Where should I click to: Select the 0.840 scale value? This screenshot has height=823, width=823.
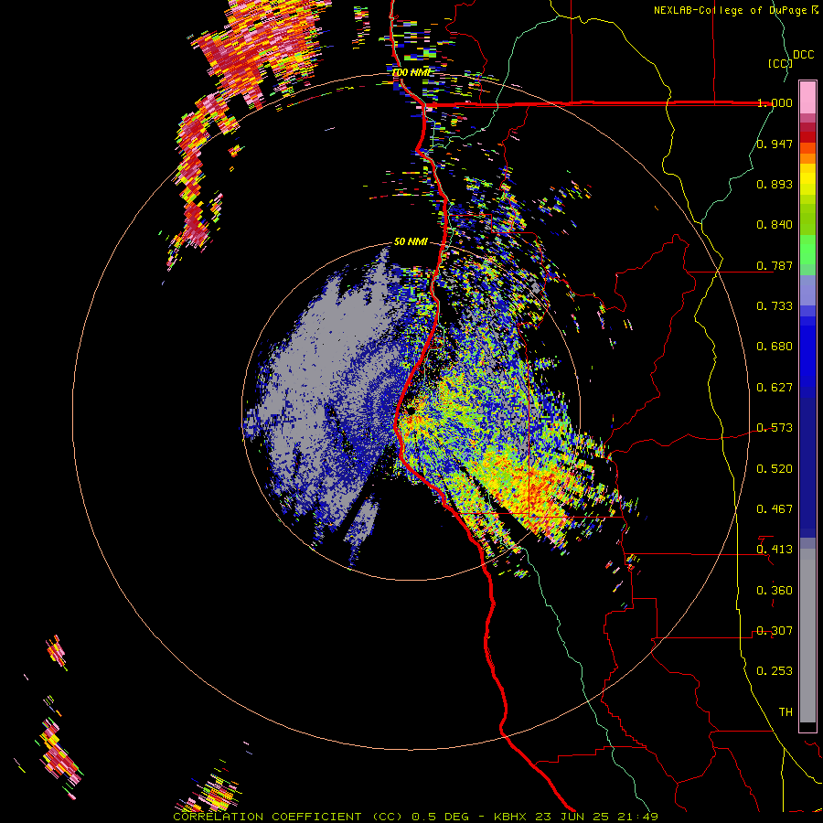(775, 225)
